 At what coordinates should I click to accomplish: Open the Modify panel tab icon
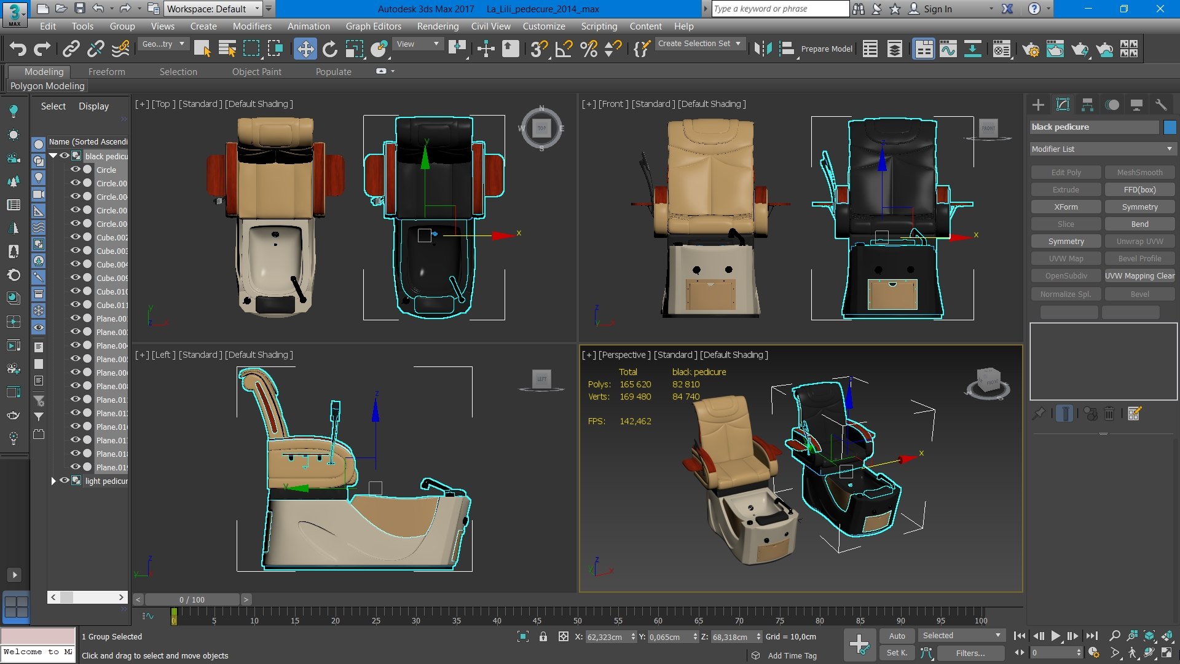(x=1063, y=105)
